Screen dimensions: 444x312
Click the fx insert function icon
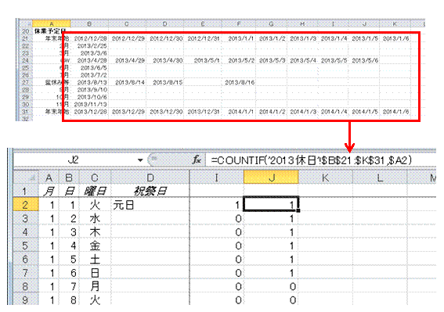[197, 160]
